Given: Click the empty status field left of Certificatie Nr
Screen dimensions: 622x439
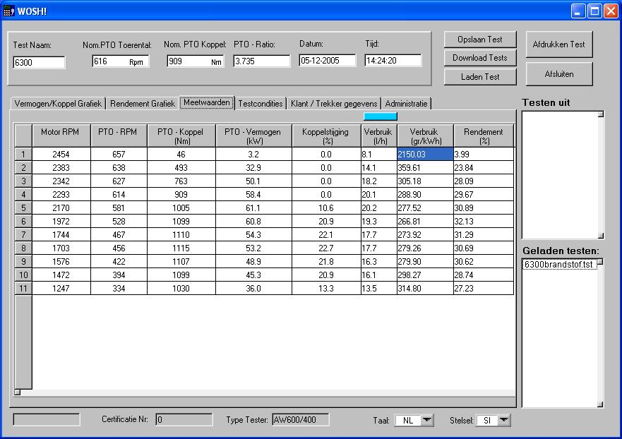Looking at the screenshot, I should pyautogui.click(x=47, y=419).
